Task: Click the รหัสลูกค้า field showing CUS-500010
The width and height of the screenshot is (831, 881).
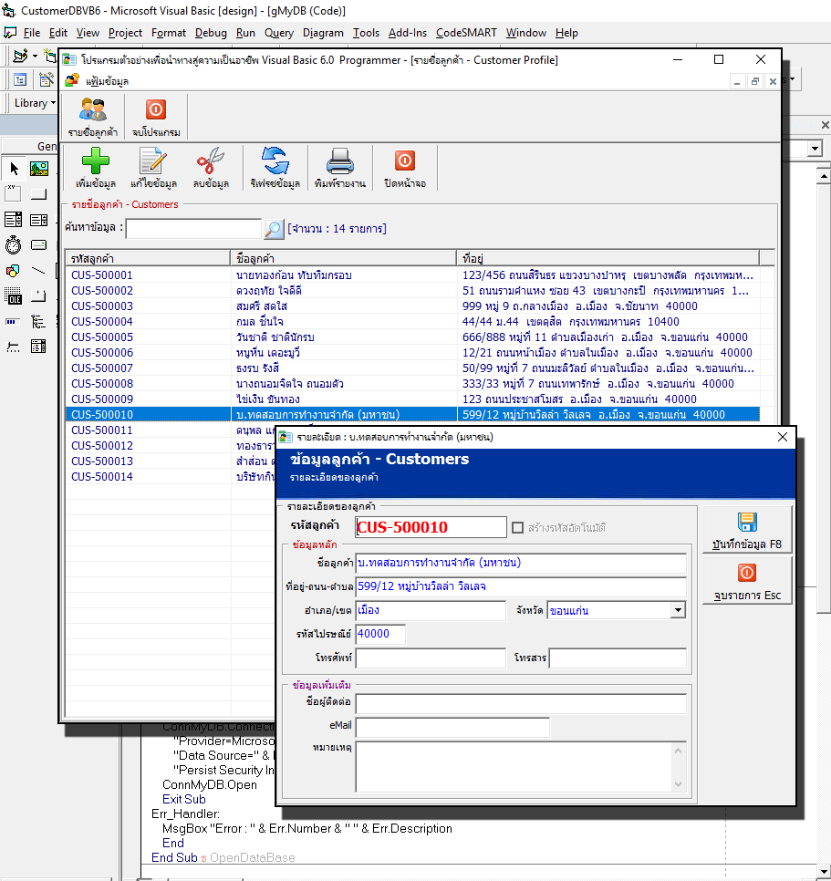Action: (x=431, y=527)
